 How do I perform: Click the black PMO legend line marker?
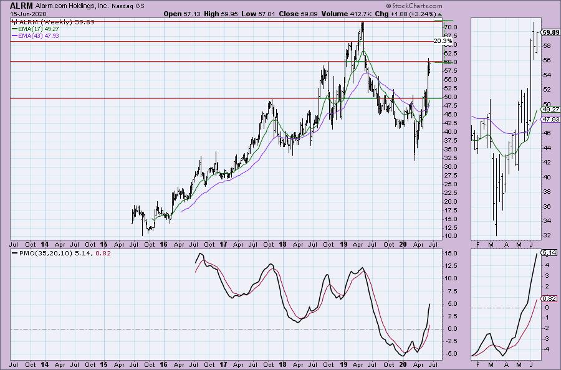point(15,254)
